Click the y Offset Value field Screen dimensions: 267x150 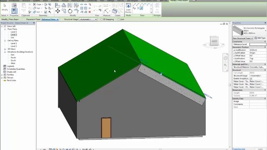258,55
